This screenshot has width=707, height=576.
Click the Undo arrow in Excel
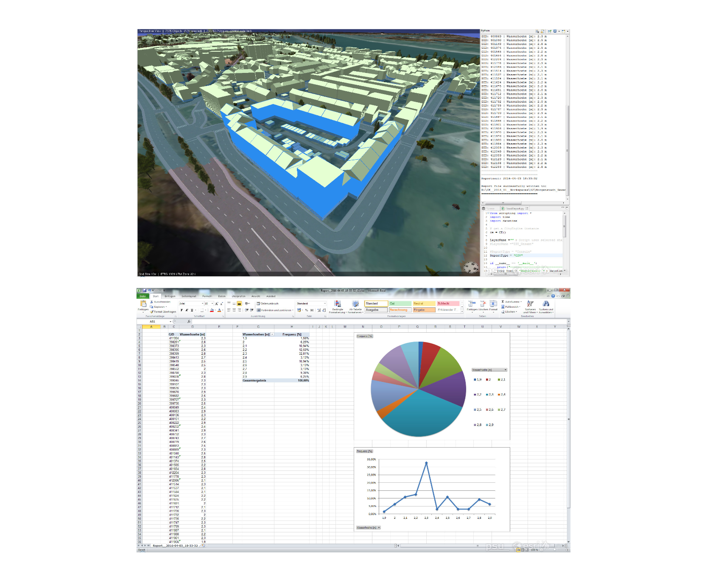[x=149, y=290]
